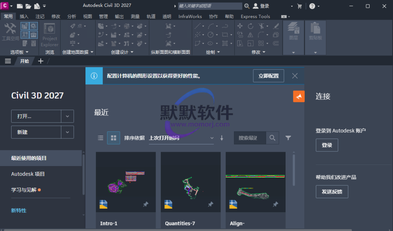Switch recent files to list view

[101, 138]
